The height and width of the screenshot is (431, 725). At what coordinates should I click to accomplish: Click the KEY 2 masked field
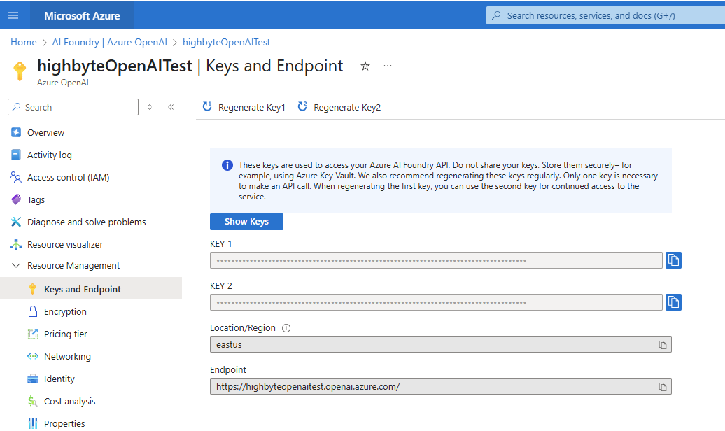(x=436, y=302)
